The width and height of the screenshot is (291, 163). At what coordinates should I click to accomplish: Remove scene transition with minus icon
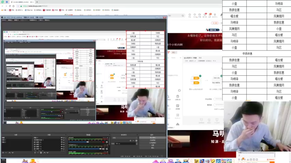(x=133, y=141)
